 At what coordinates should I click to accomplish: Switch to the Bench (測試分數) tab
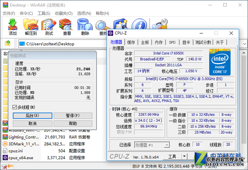[203, 42]
